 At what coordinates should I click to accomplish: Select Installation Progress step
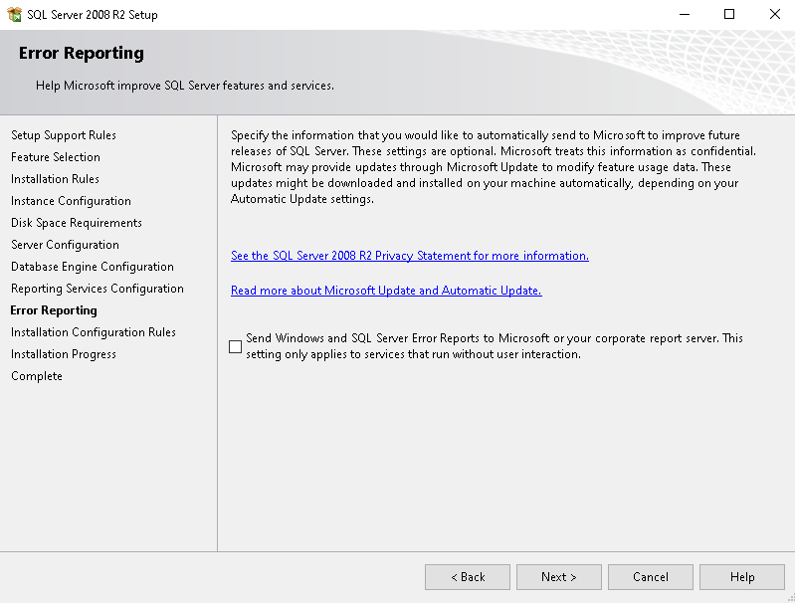tap(64, 354)
